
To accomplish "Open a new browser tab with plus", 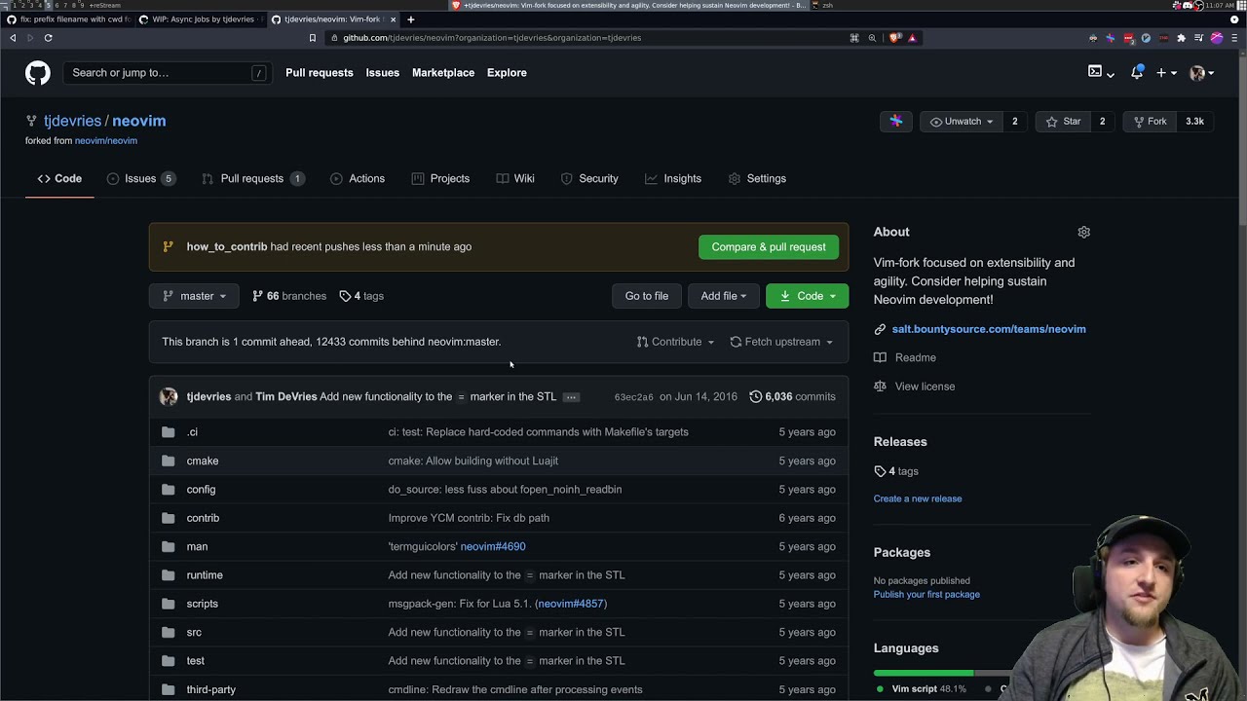I will coord(410,19).
